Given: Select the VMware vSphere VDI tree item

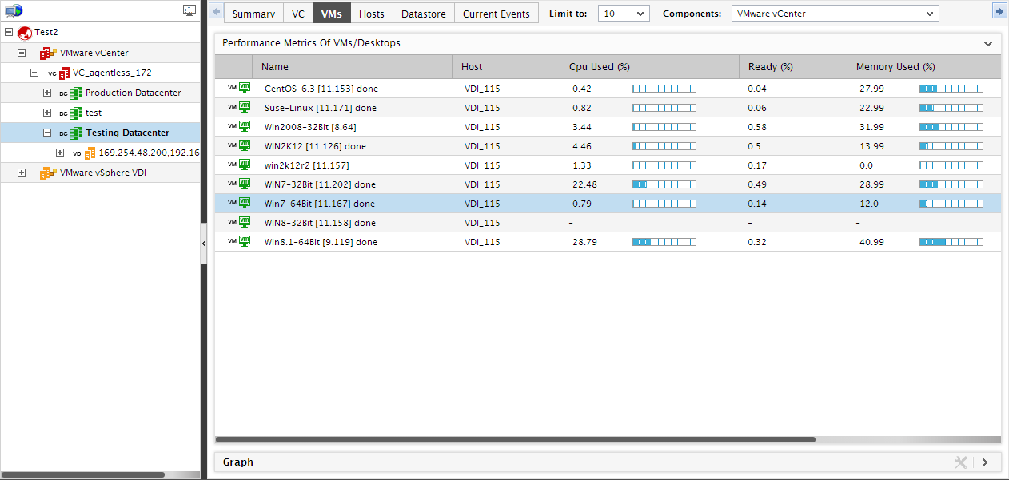Looking at the screenshot, I should [x=103, y=173].
